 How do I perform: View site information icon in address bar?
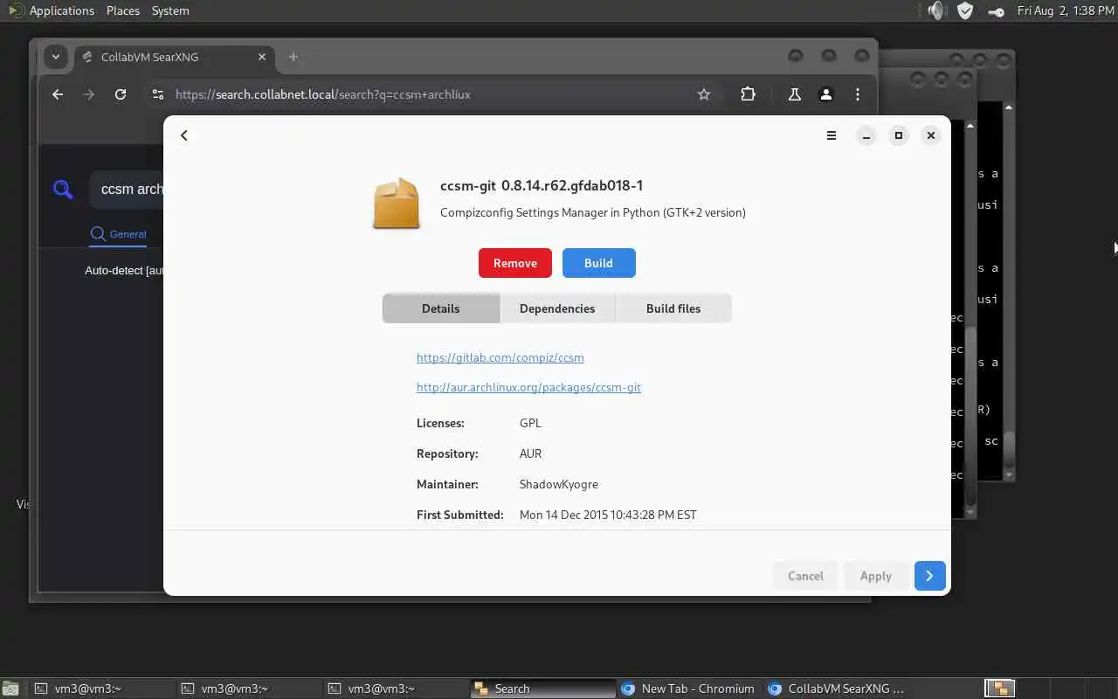pyautogui.click(x=157, y=94)
